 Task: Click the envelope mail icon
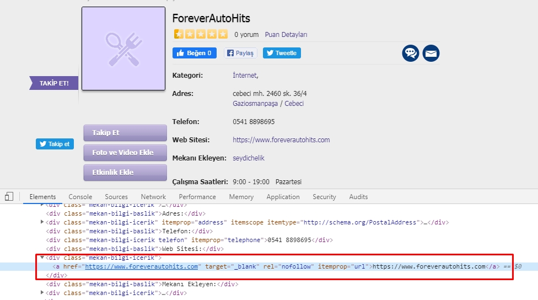[x=431, y=53]
